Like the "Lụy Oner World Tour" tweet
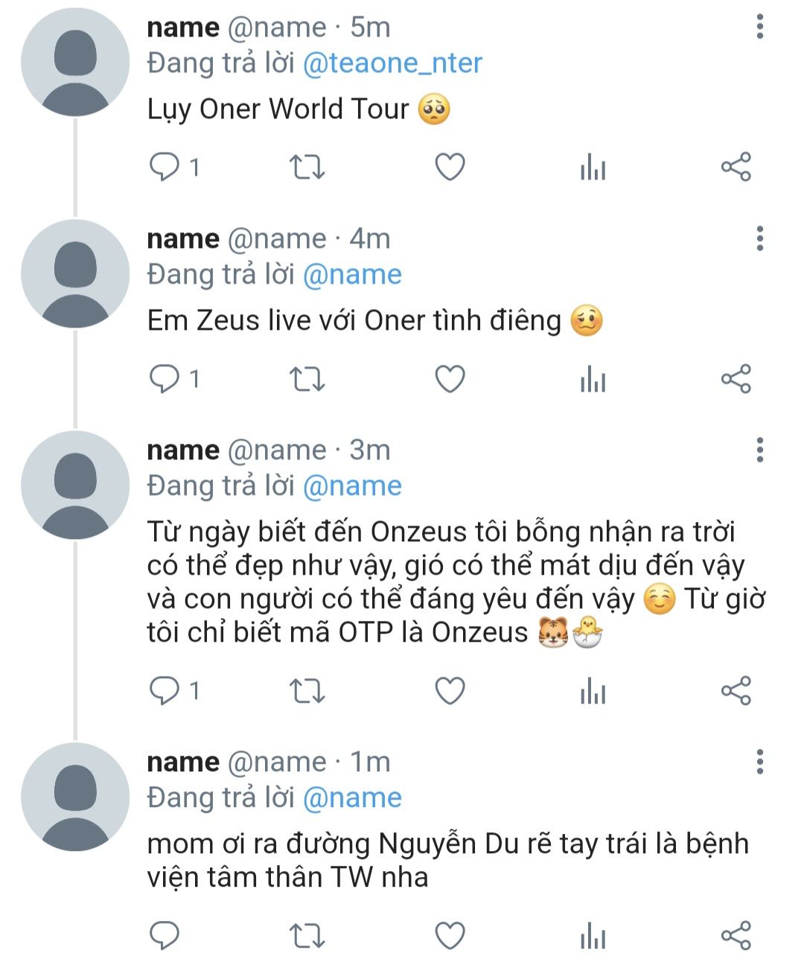Viewport: 804px width, 956px height. (450, 168)
